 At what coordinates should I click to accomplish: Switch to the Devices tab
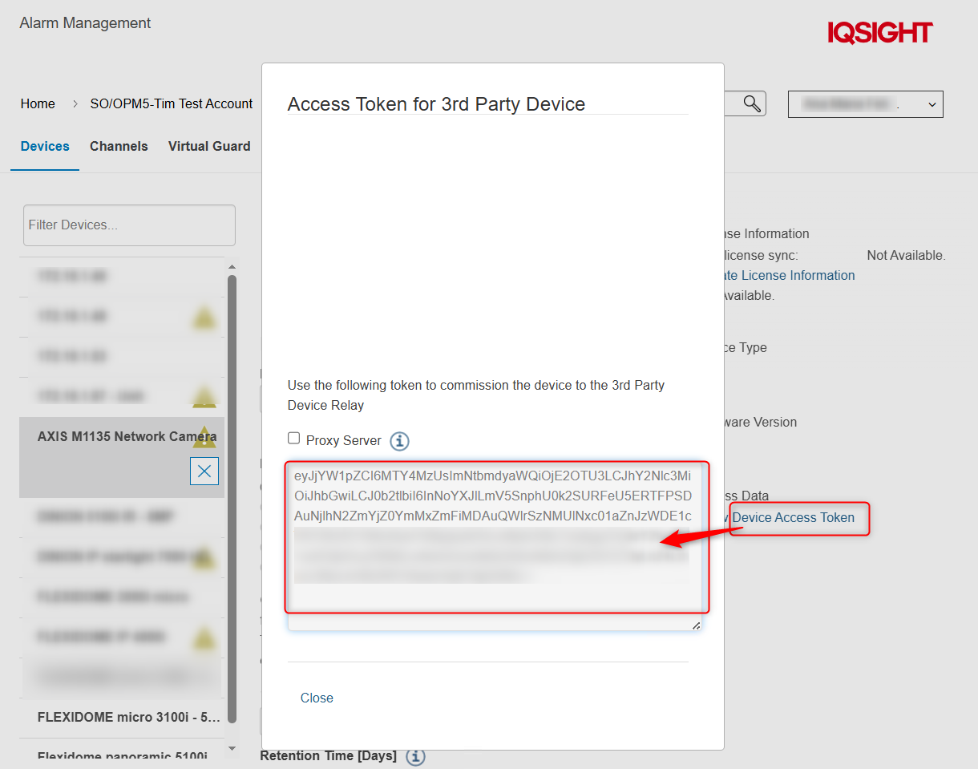(x=45, y=146)
